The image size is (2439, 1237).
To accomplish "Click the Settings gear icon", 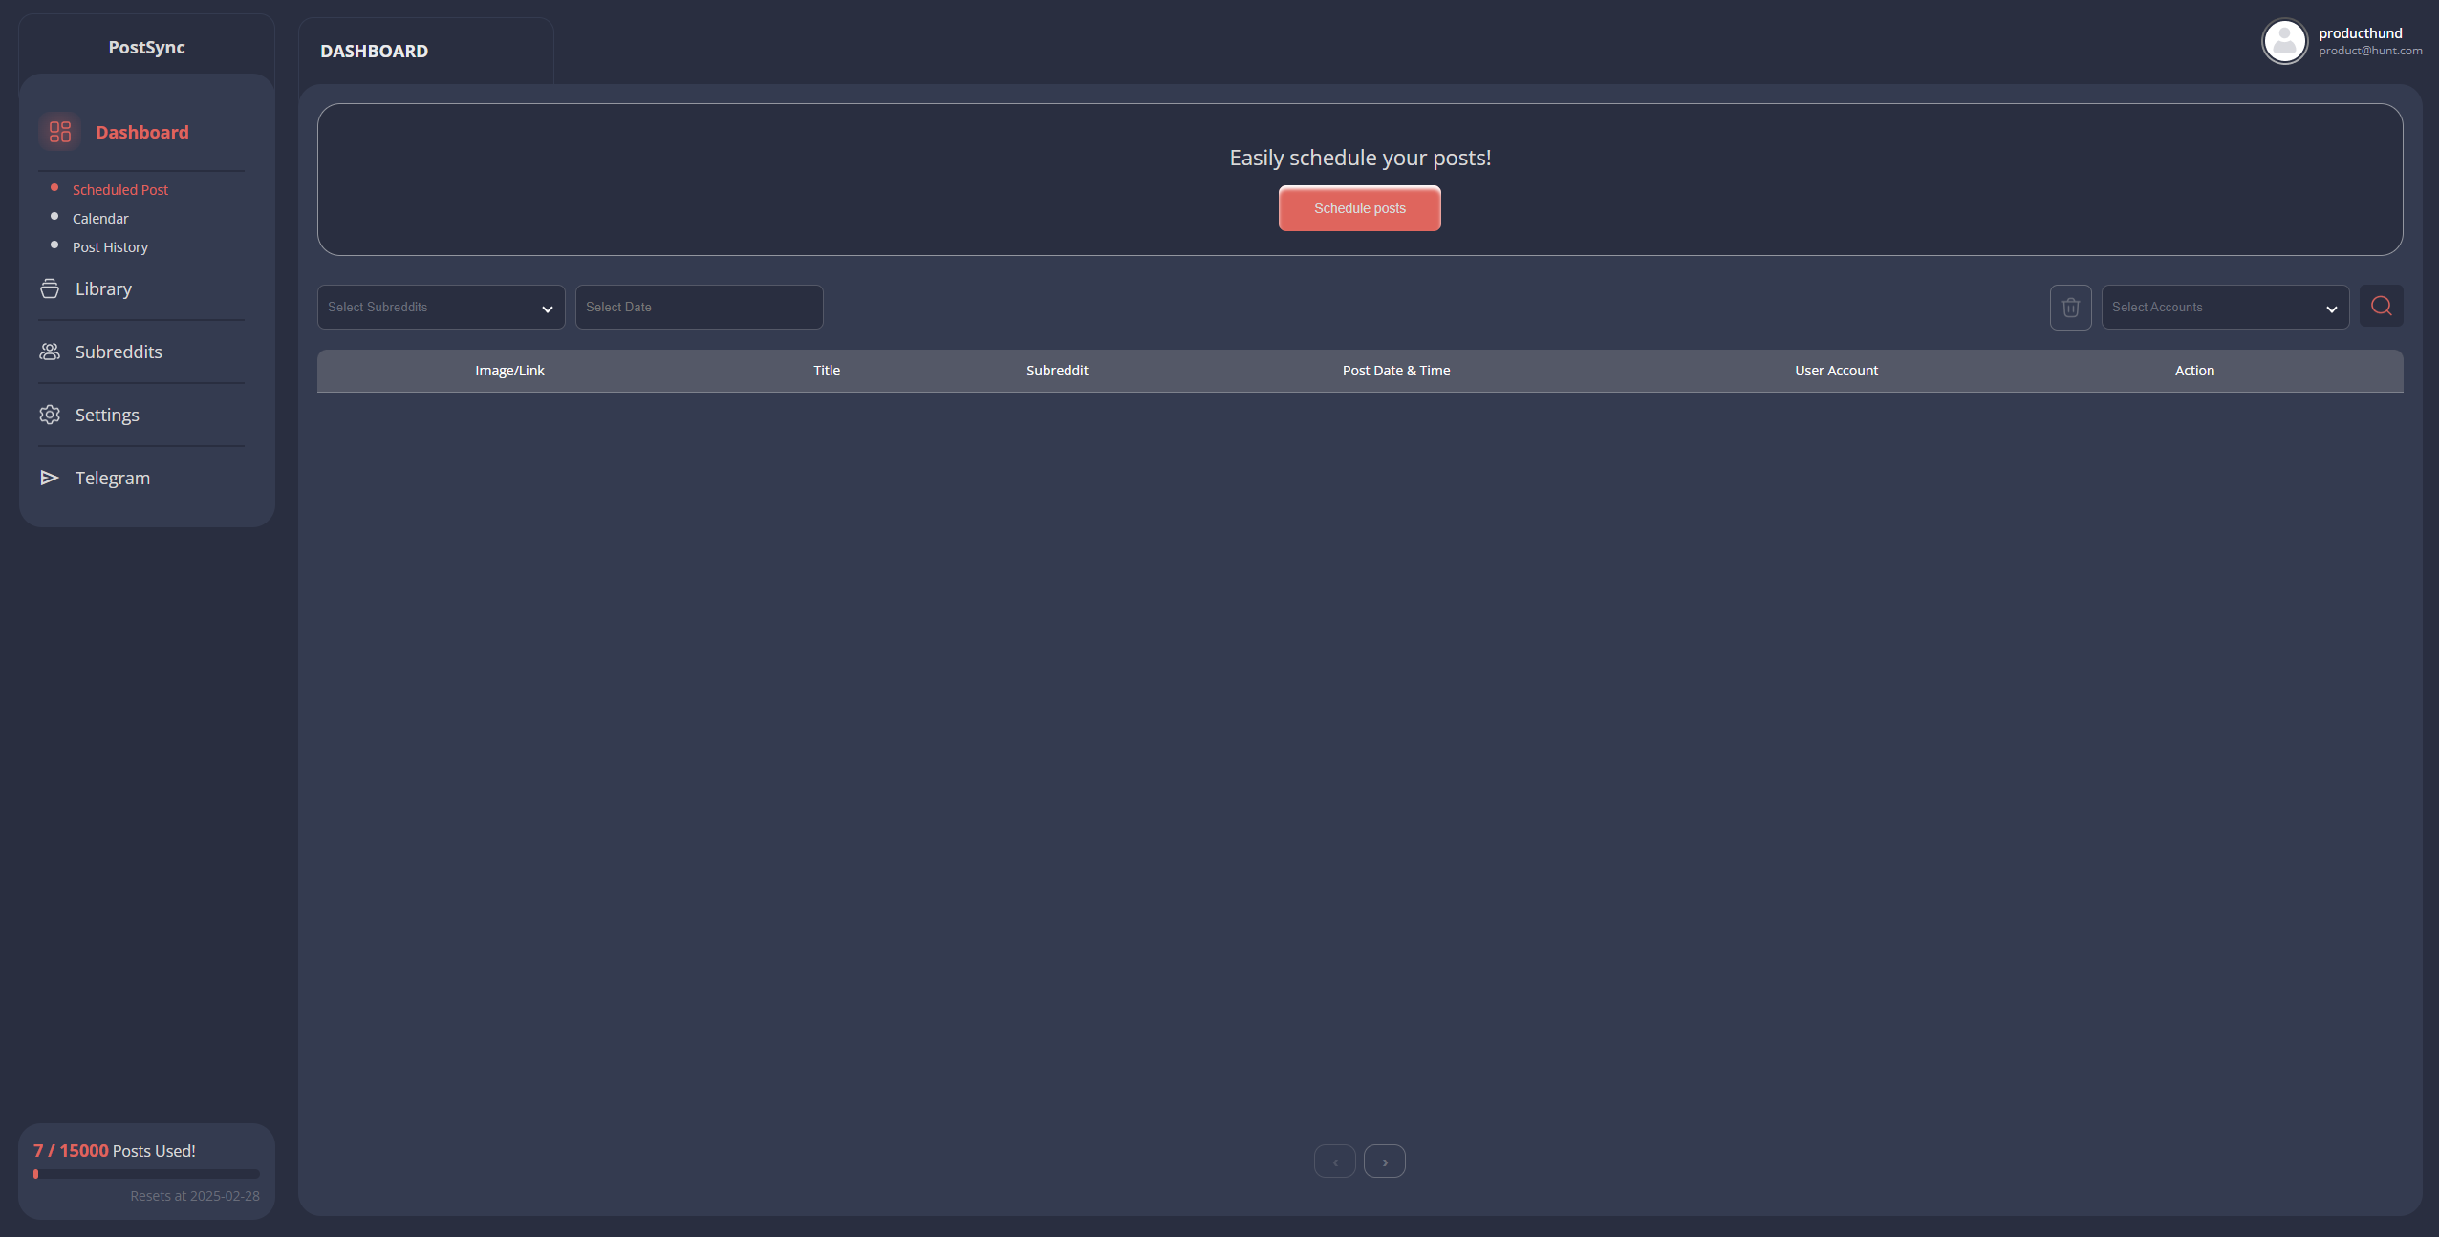I will (50, 415).
